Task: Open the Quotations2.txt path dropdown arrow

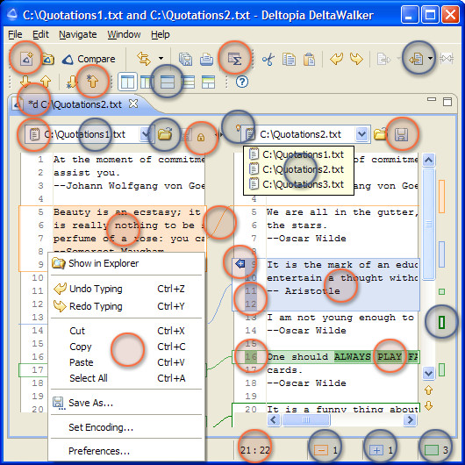Action: coord(361,134)
